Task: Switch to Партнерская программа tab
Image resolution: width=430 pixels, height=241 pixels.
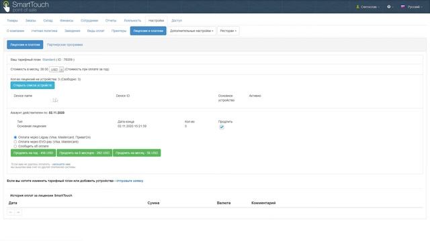Action: click(x=65, y=45)
